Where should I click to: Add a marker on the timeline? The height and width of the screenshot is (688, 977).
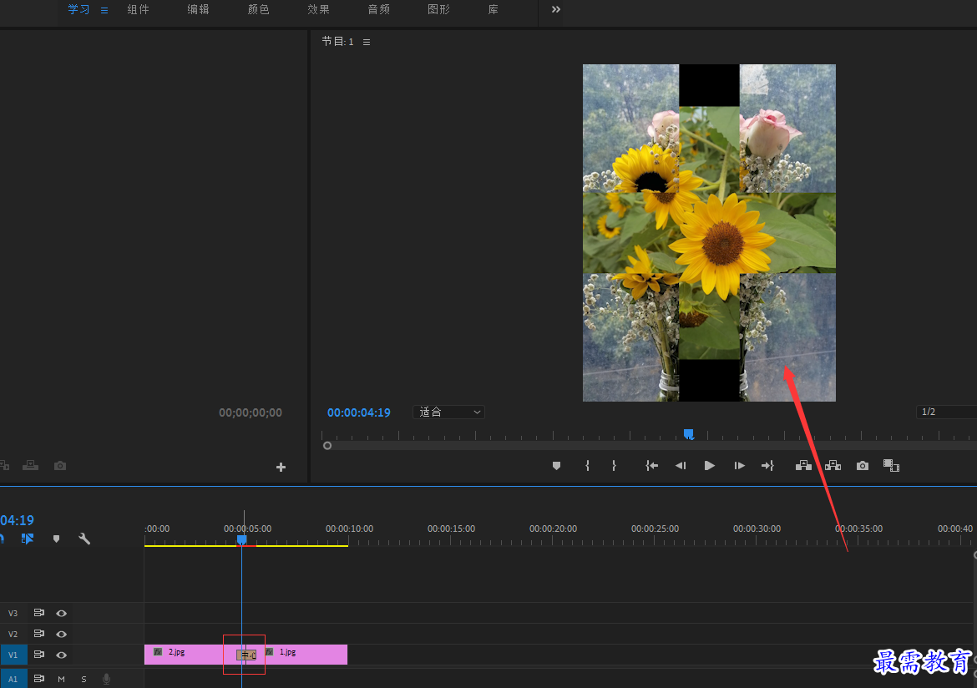[56, 539]
